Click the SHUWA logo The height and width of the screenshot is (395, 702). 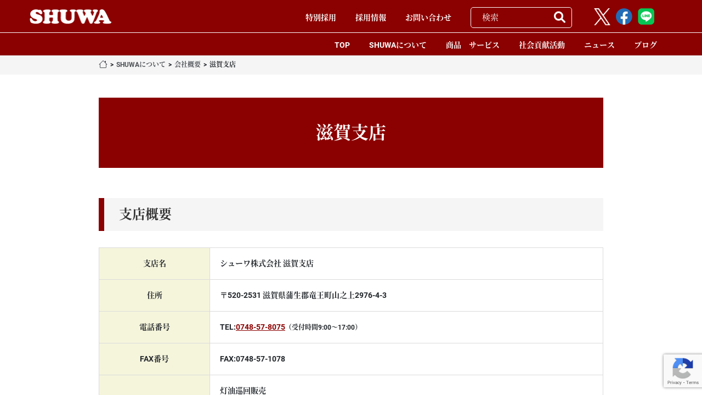click(70, 16)
